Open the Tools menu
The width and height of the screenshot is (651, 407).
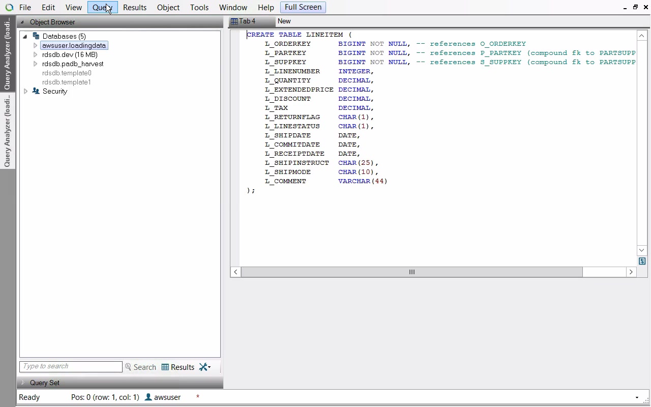[199, 8]
